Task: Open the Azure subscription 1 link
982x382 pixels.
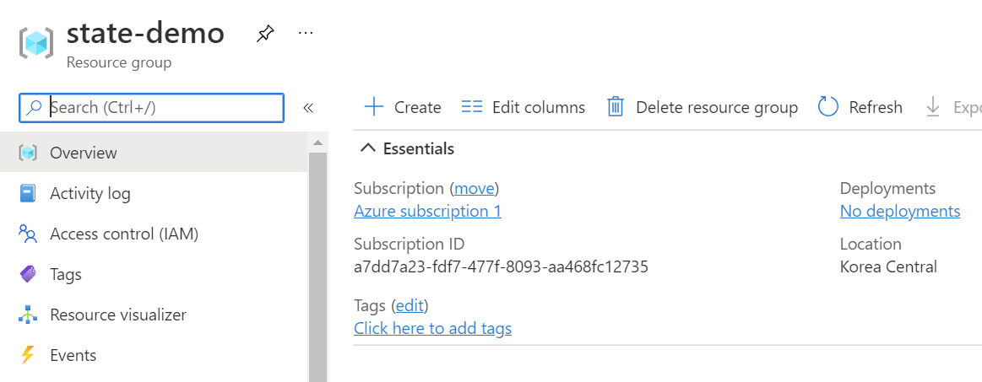Action: click(x=428, y=212)
